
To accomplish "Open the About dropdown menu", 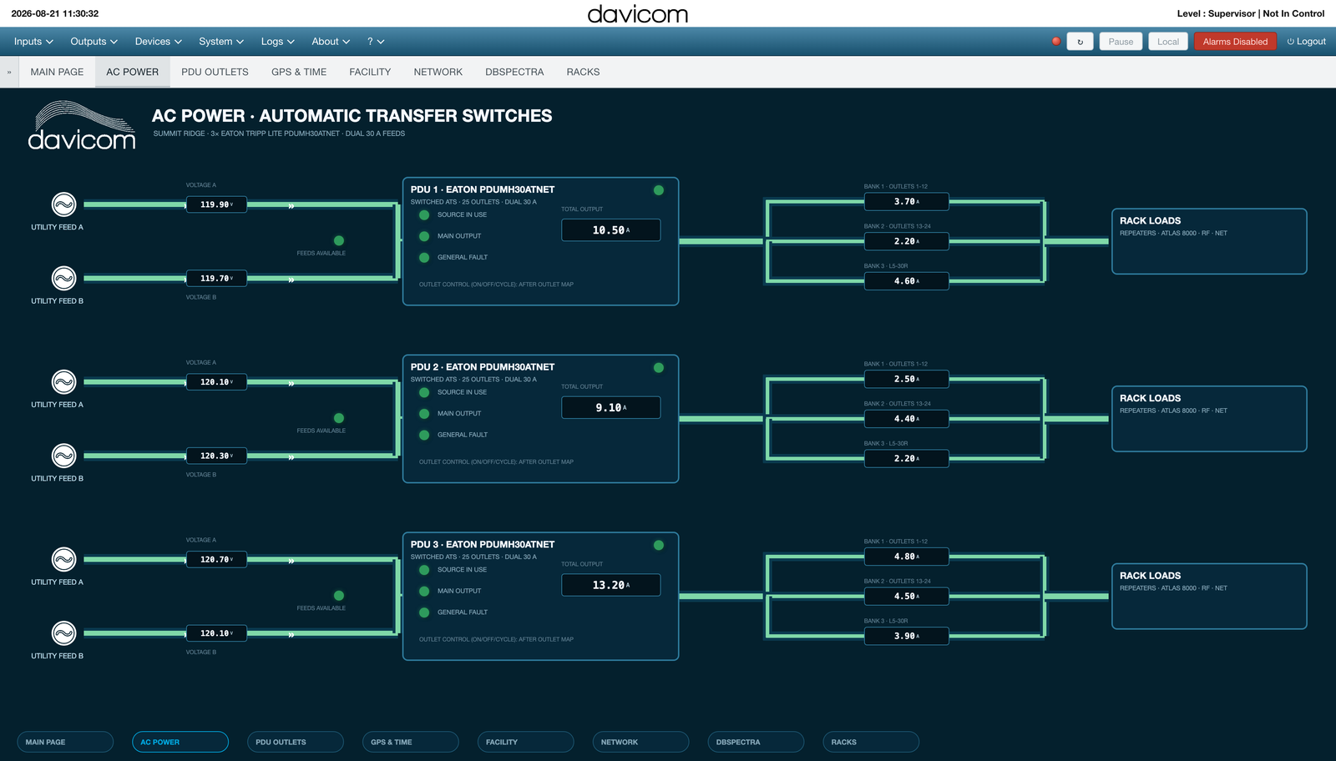I will coord(331,42).
